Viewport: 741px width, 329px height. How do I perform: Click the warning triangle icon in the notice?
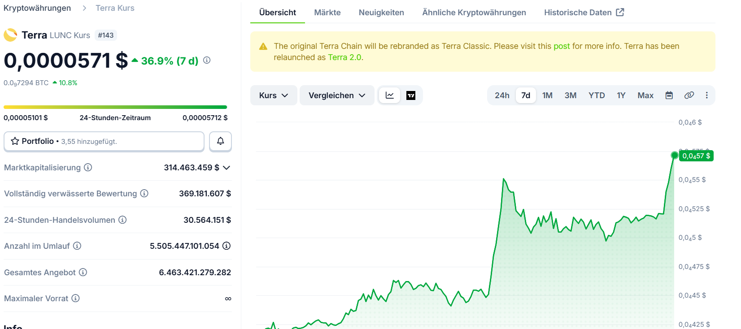[263, 47]
